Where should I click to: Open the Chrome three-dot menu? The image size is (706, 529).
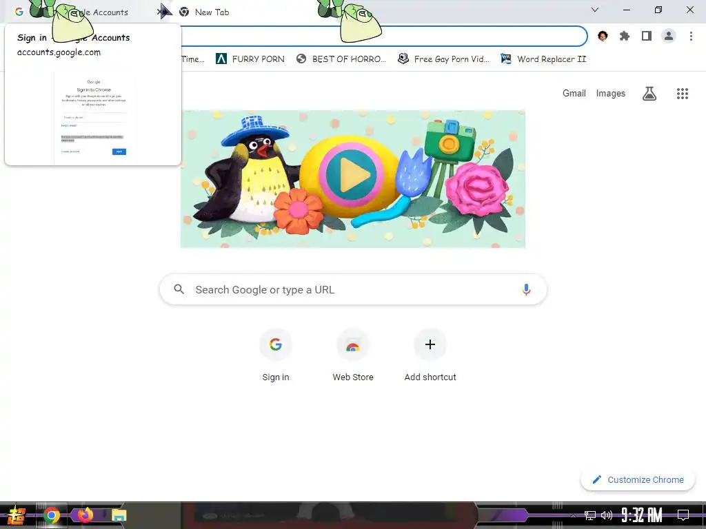pos(691,36)
